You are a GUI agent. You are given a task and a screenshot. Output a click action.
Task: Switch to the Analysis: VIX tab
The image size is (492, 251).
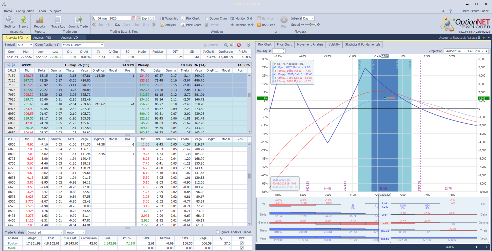click(x=70, y=37)
